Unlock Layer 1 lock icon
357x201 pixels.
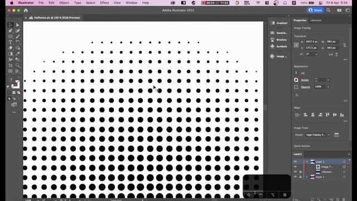300,177
